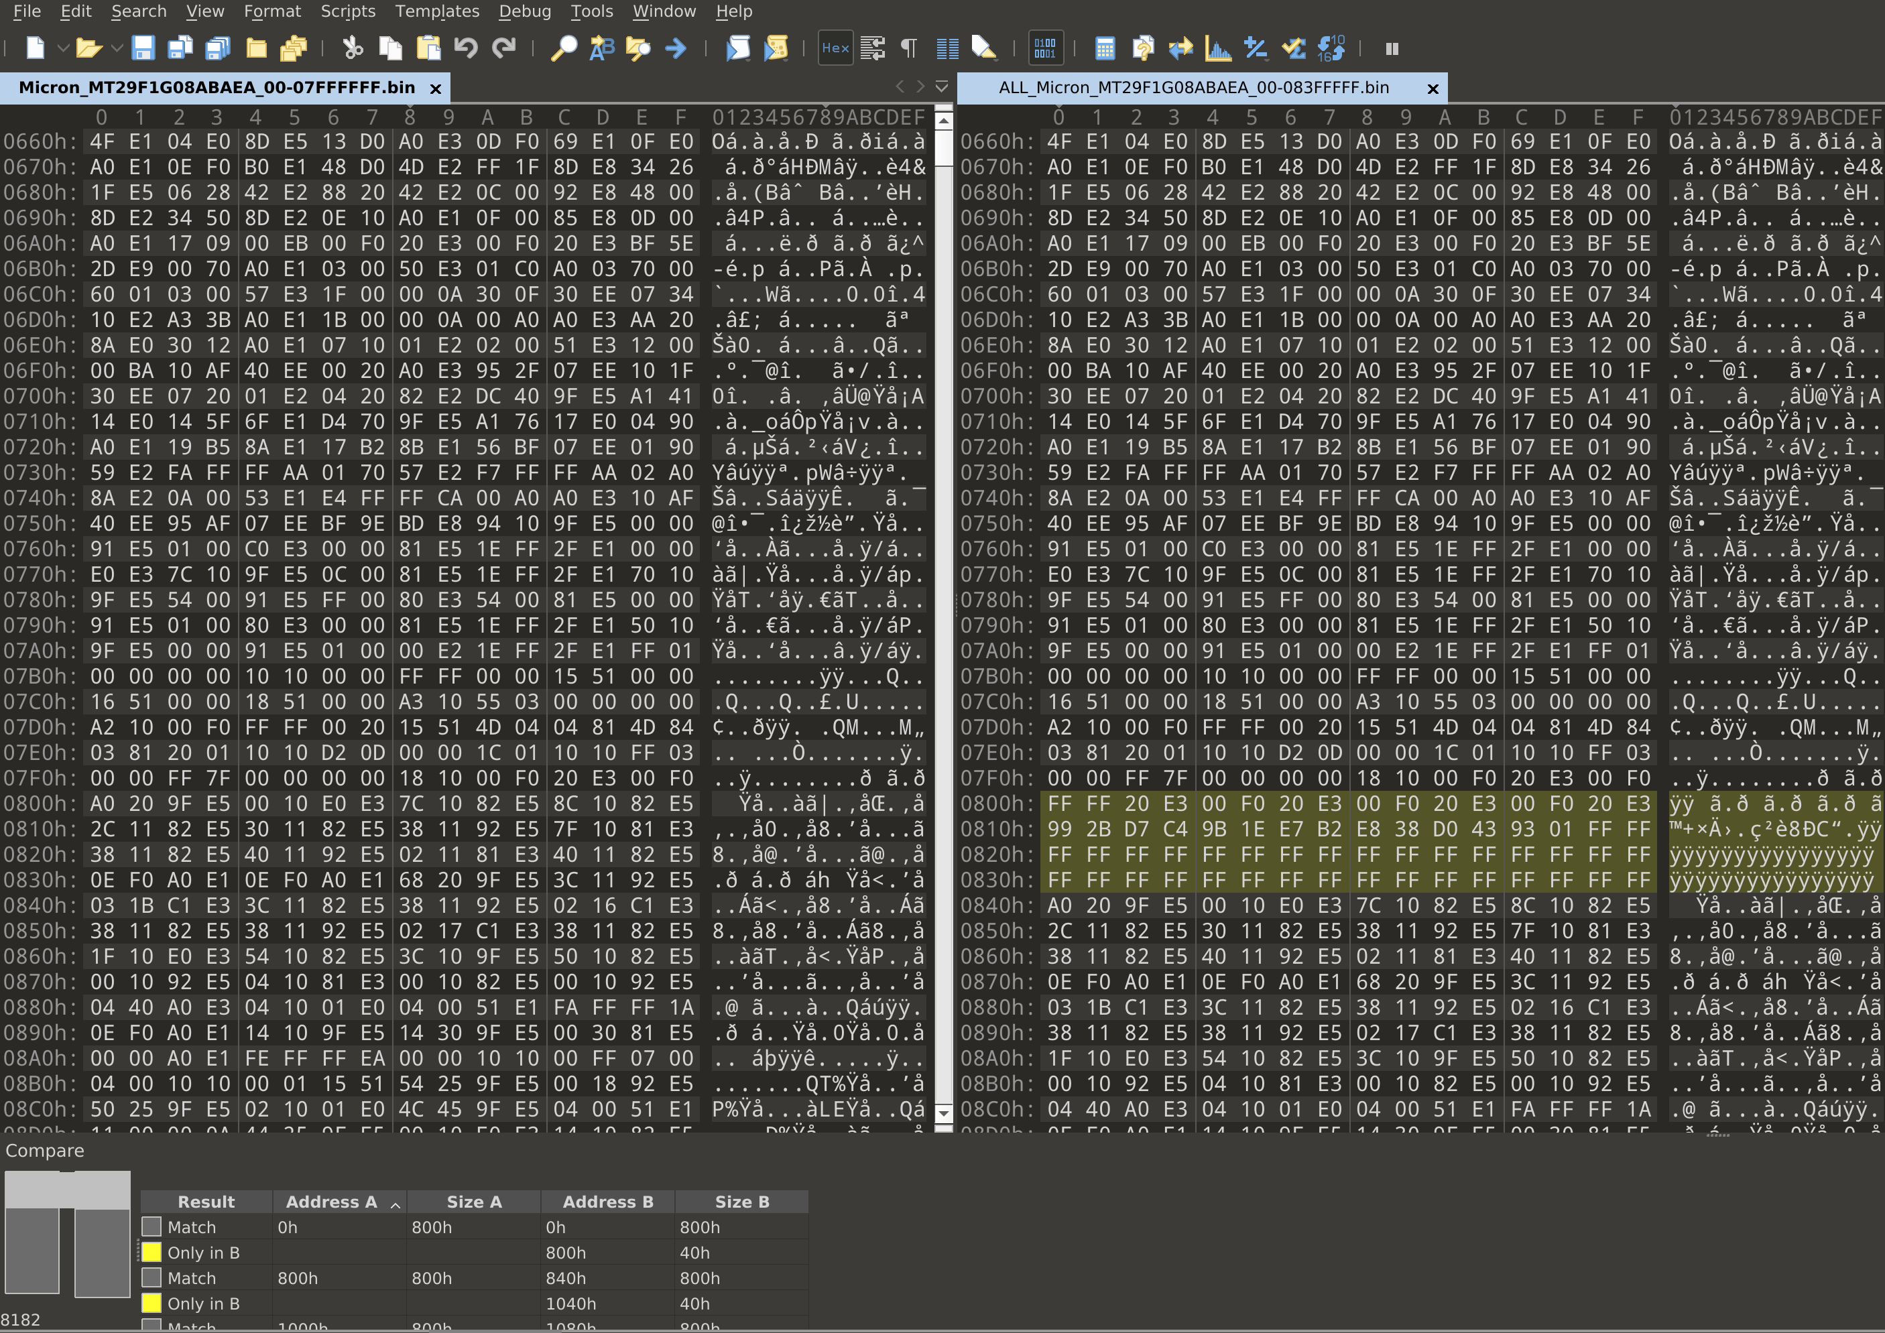Open the Hex Operations plus-minus icon
Image resolution: width=1885 pixels, height=1333 pixels.
tap(1256, 48)
